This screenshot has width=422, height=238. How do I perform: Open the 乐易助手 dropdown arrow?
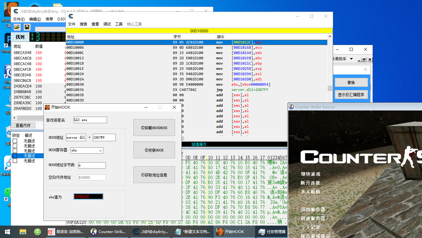(x=351, y=59)
